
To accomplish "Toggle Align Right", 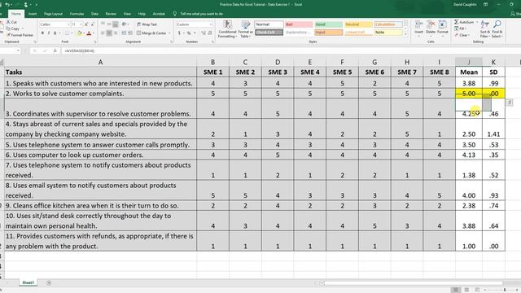I will (116, 33).
